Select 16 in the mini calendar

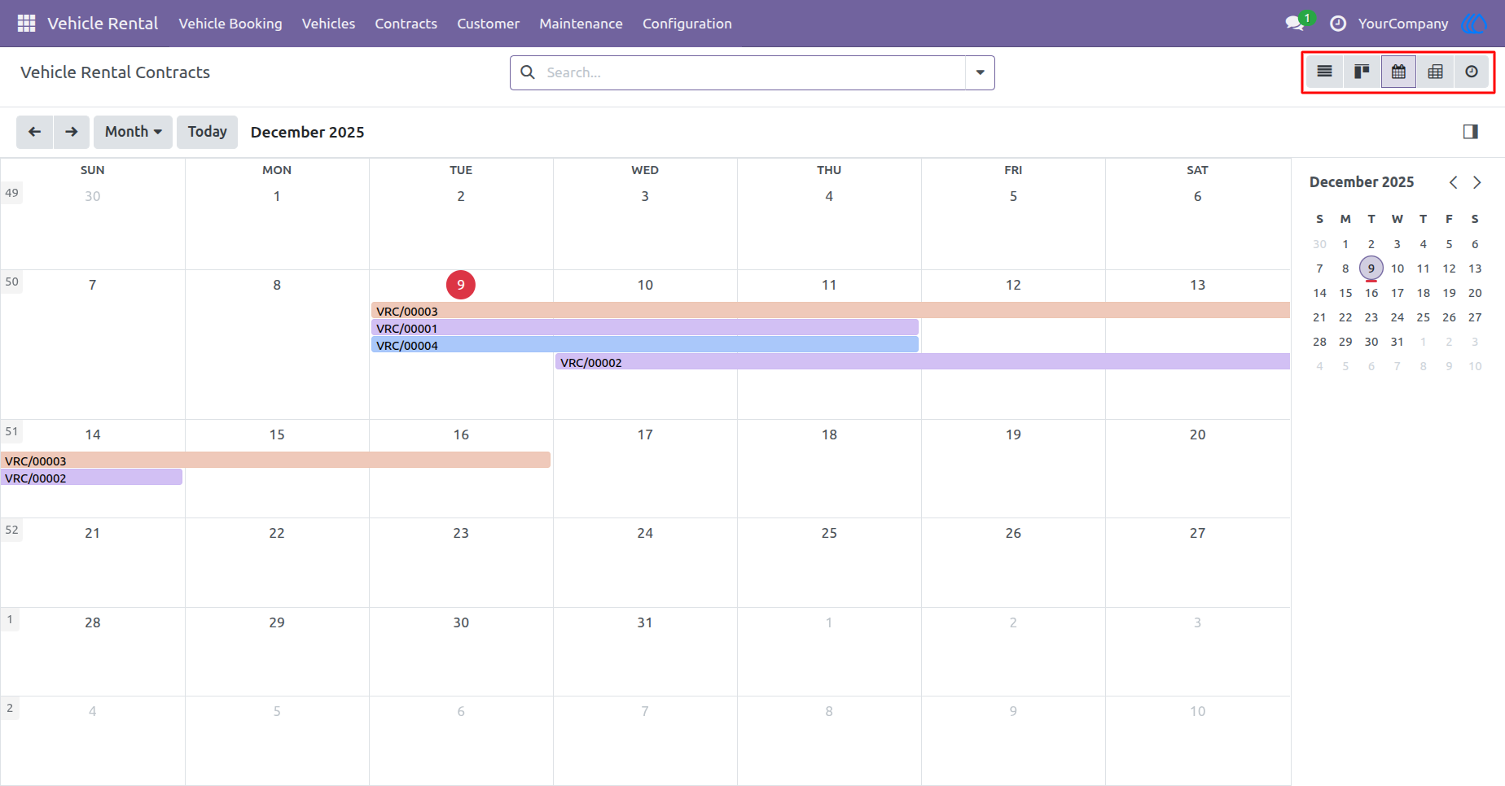1371,293
